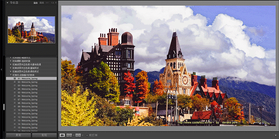Click preset icon beside 10 - Welcome_Spring

point(15,110)
